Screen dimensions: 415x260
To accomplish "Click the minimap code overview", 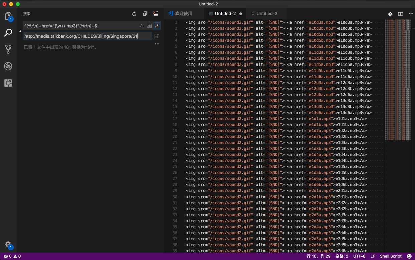I will coord(398,80).
